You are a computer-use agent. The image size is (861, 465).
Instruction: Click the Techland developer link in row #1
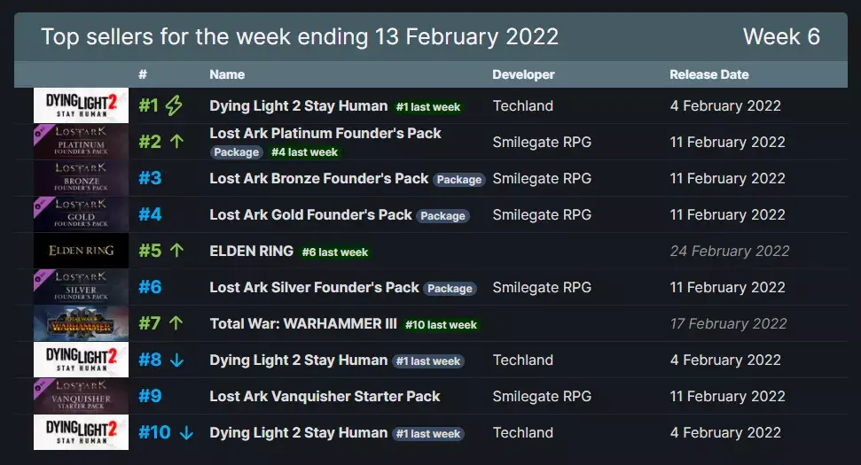[x=522, y=106]
